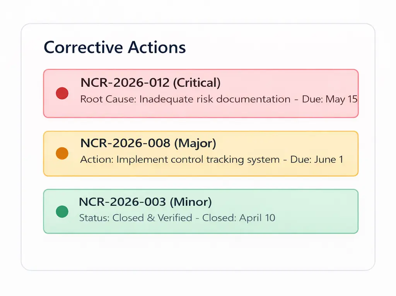Click the (Minor) severity label
The width and height of the screenshot is (396, 296).
click(191, 201)
